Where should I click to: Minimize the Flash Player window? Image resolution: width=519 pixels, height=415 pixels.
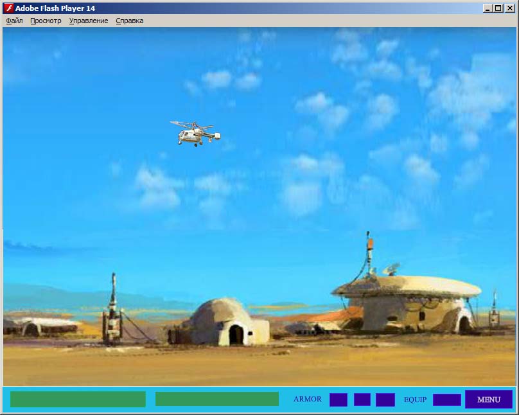(487, 8)
